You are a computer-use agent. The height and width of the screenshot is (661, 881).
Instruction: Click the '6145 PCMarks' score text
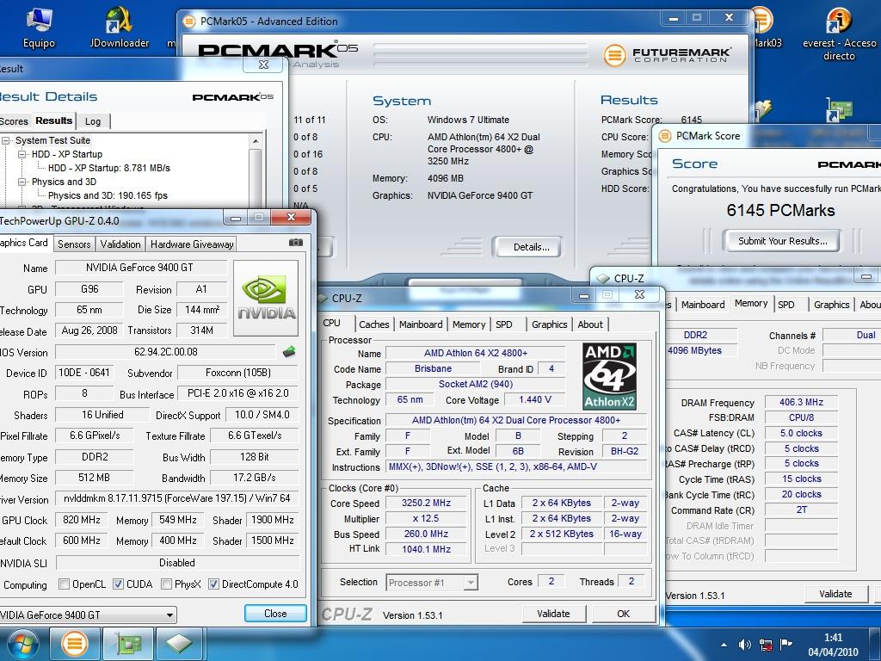[x=780, y=210]
